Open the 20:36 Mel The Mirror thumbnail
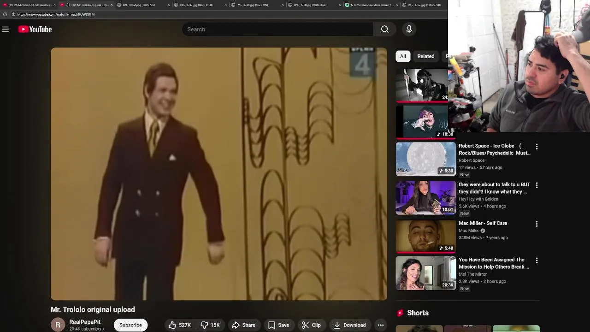590x332 pixels. pos(425,273)
